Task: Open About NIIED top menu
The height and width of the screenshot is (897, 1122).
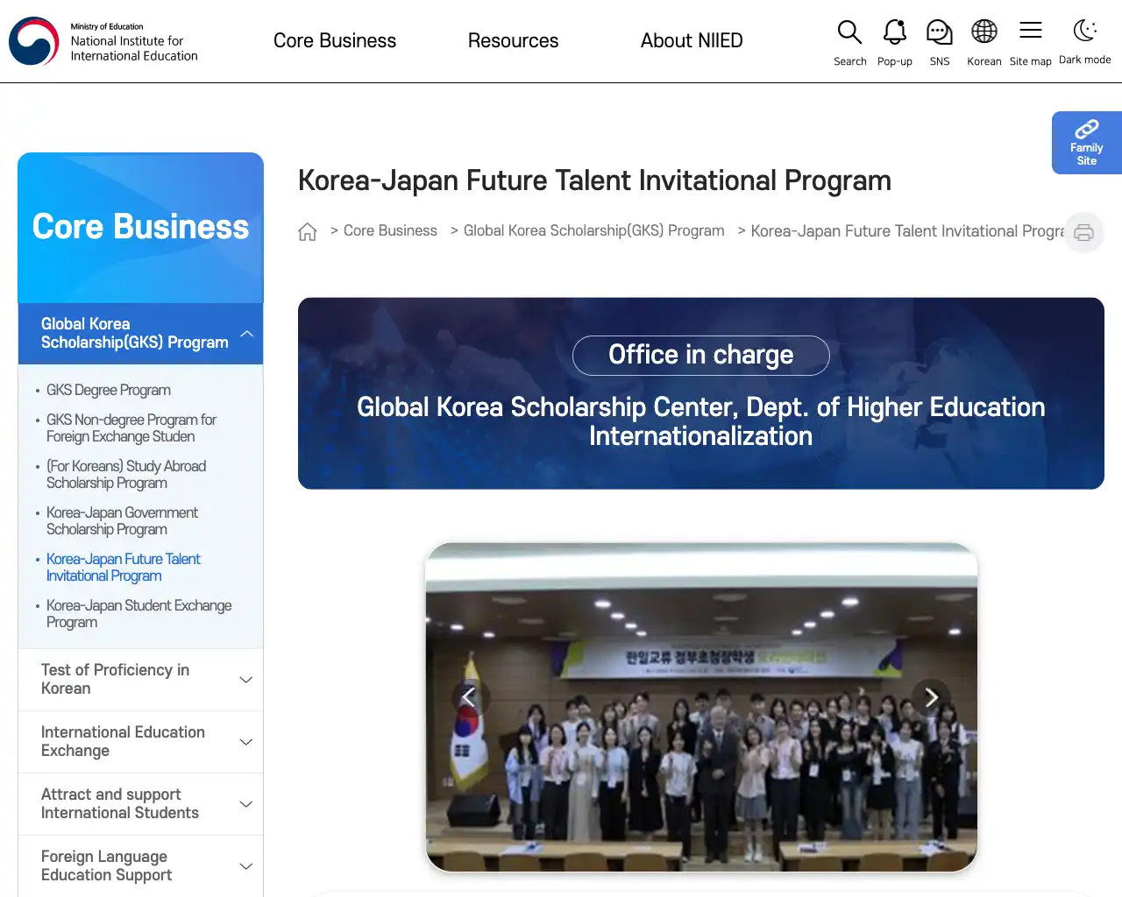Action: (x=692, y=41)
